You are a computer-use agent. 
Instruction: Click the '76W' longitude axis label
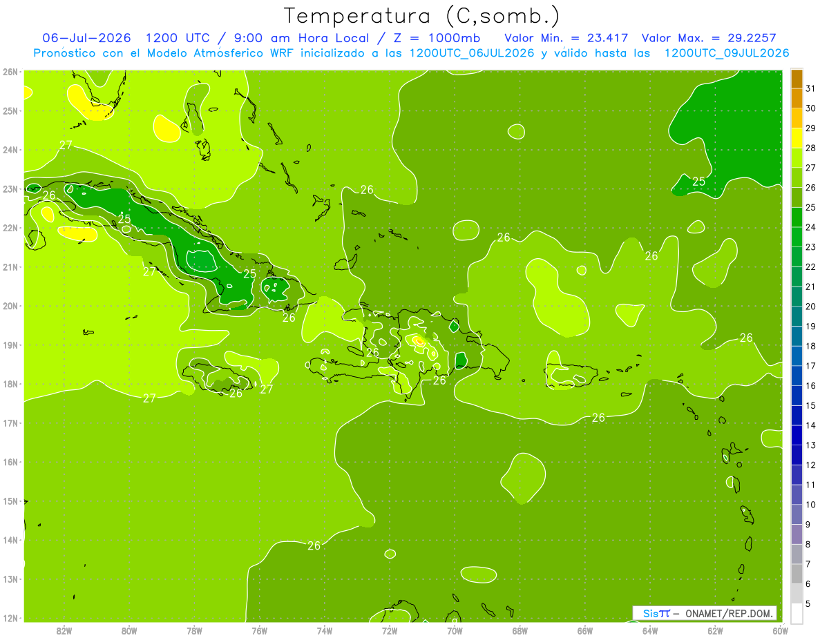tap(260, 630)
